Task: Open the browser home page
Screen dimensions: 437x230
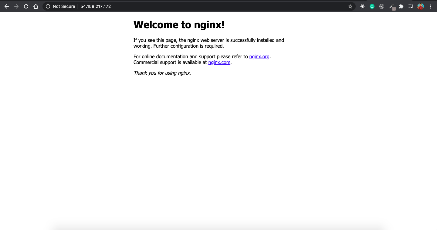Action: 36,6
